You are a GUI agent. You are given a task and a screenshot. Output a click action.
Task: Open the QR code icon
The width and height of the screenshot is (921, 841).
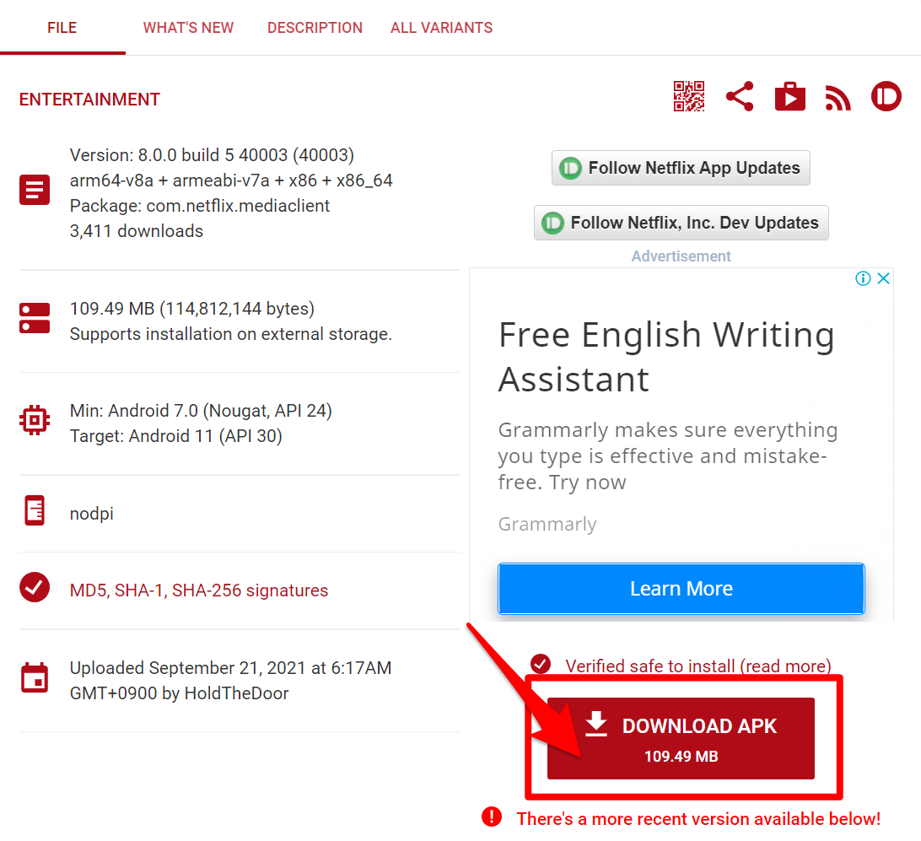689,96
